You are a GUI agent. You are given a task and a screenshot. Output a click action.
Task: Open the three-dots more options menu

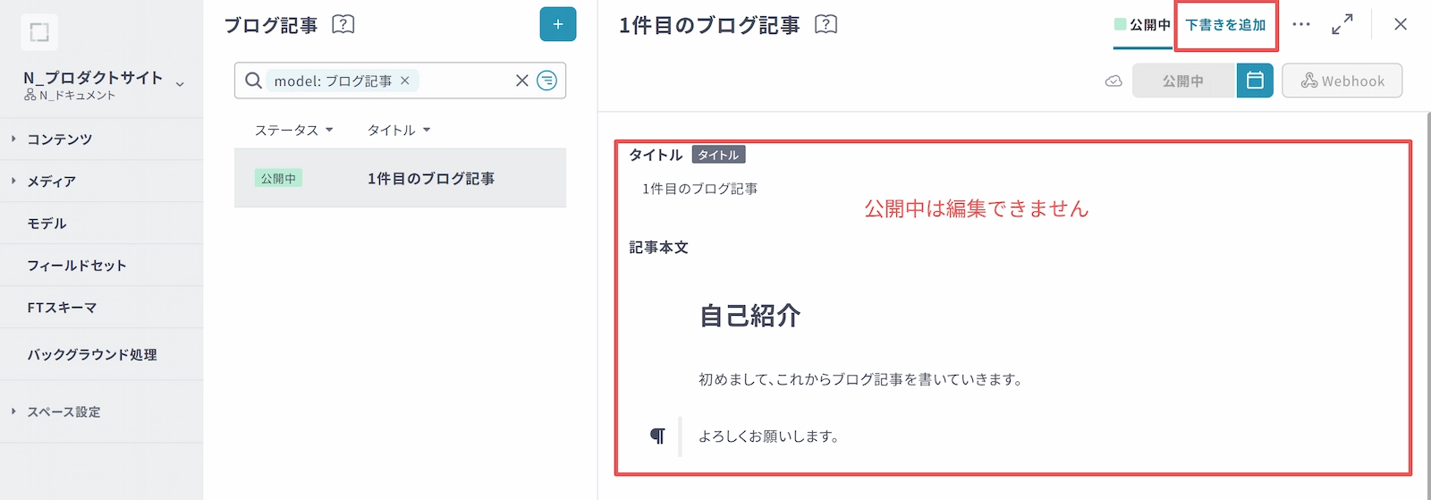point(1300,24)
